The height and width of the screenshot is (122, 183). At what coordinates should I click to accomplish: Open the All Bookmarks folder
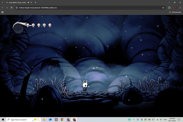175,12
